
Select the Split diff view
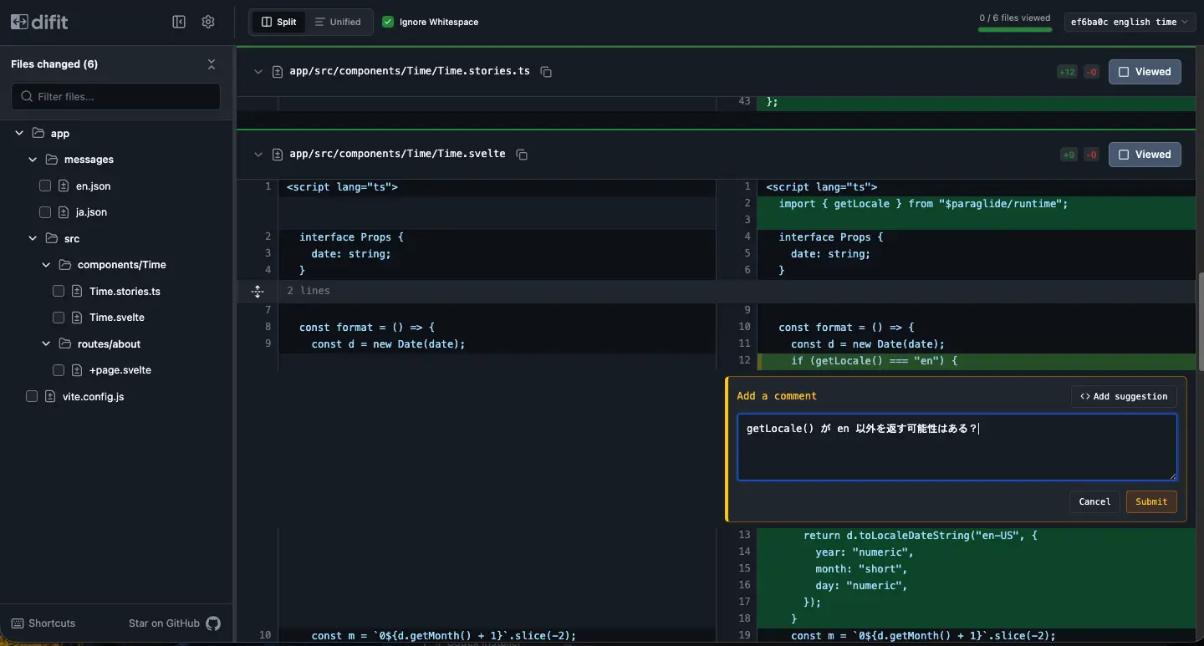click(279, 22)
